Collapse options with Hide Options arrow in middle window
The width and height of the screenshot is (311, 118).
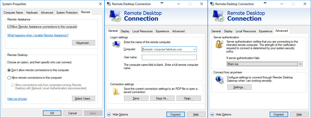pyautogui.click(x=109, y=114)
